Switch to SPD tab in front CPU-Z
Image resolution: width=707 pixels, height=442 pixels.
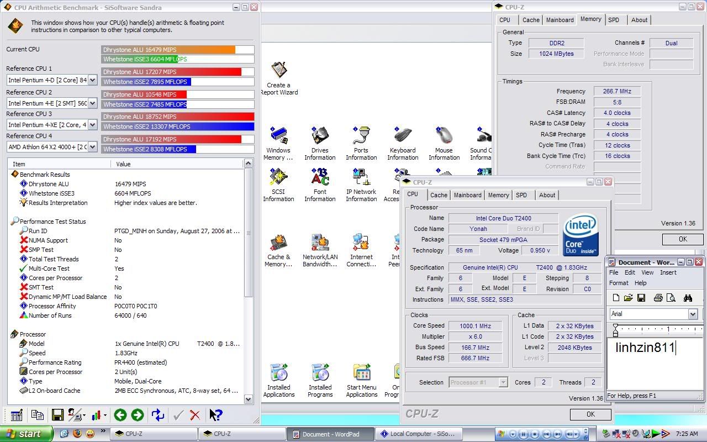521,195
